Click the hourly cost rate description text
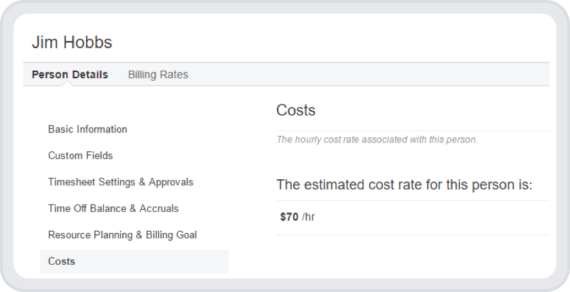 377,140
